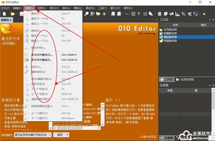215x141 pixels.
Task: Select 打开的文件 in workspace tree
Action: (x=170, y=30)
